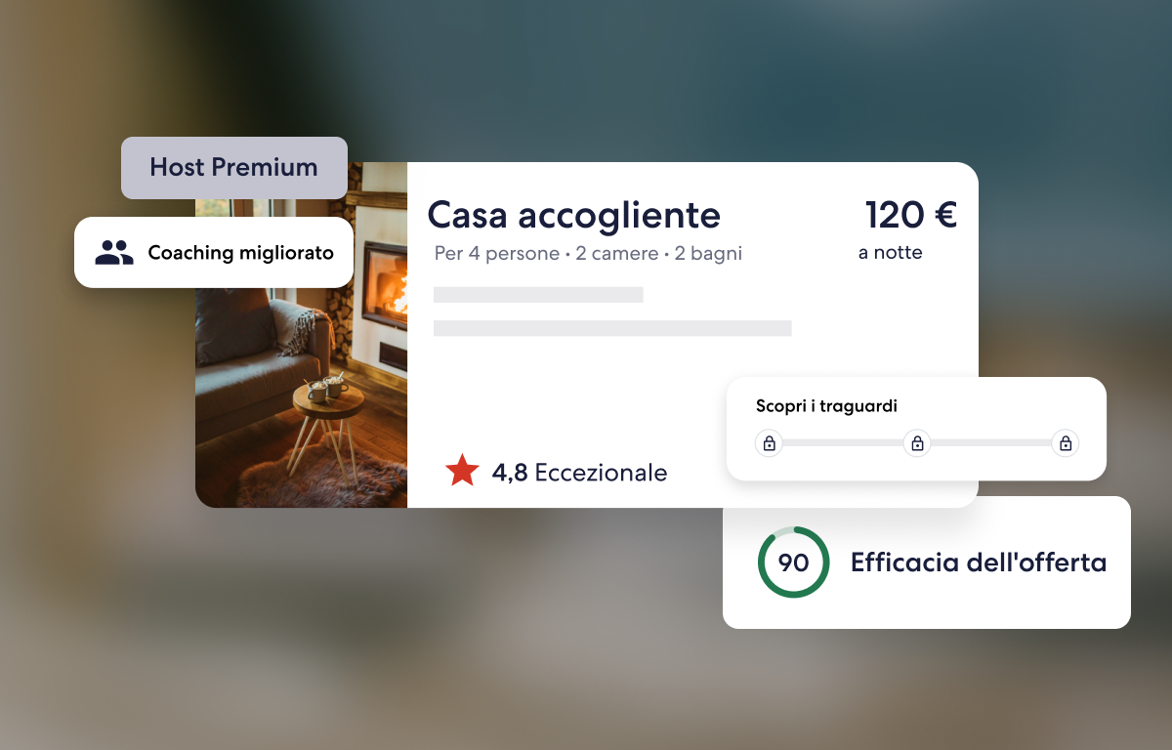Click the milestones progress track between last locks
Image resolution: width=1172 pixels, height=750 pixels.
[x=991, y=443]
